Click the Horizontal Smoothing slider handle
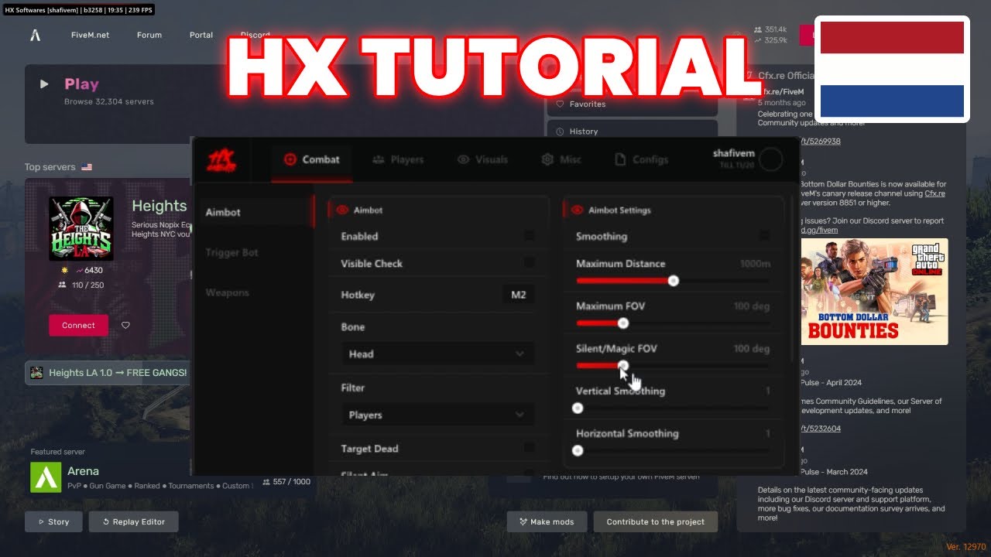Image resolution: width=991 pixels, height=557 pixels. [x=577, y=450]
